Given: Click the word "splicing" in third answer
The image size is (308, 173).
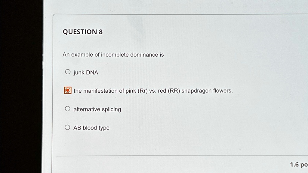Looking at the screenshot, I should 111,109.
